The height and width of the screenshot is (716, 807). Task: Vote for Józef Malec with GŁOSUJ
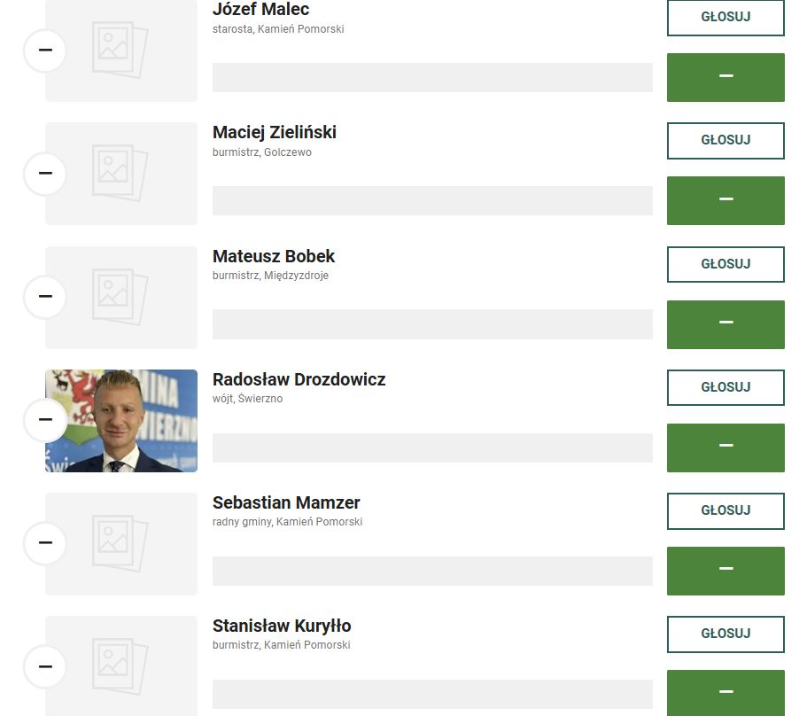[726, 17]
